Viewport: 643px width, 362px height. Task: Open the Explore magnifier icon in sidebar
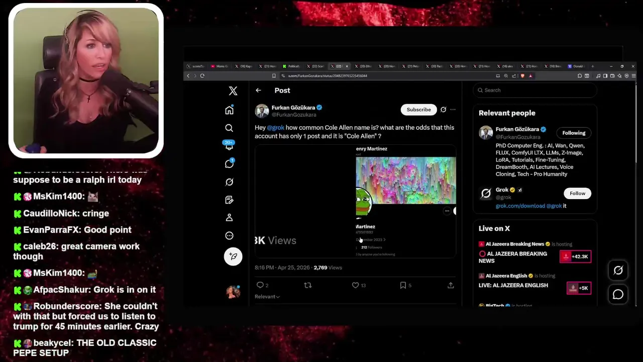point(229,128)
